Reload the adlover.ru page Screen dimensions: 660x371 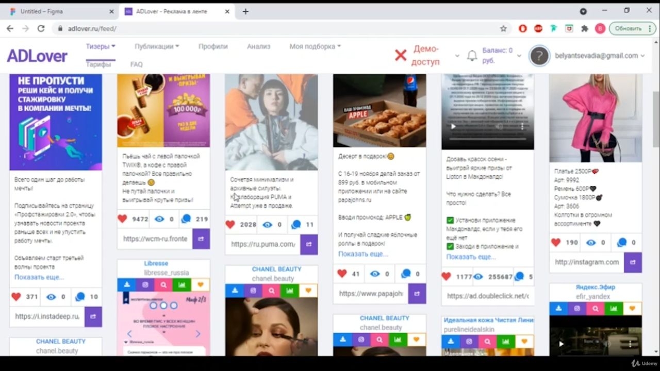coord(41,29)
